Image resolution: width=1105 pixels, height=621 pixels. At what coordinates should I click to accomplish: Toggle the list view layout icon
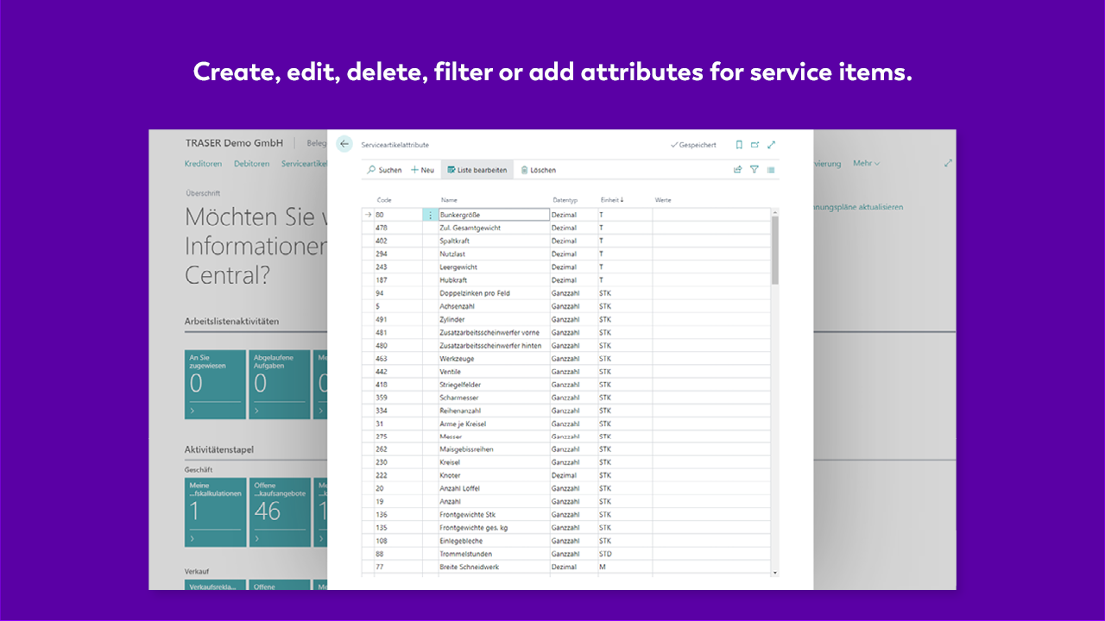(x=771, y=170)
